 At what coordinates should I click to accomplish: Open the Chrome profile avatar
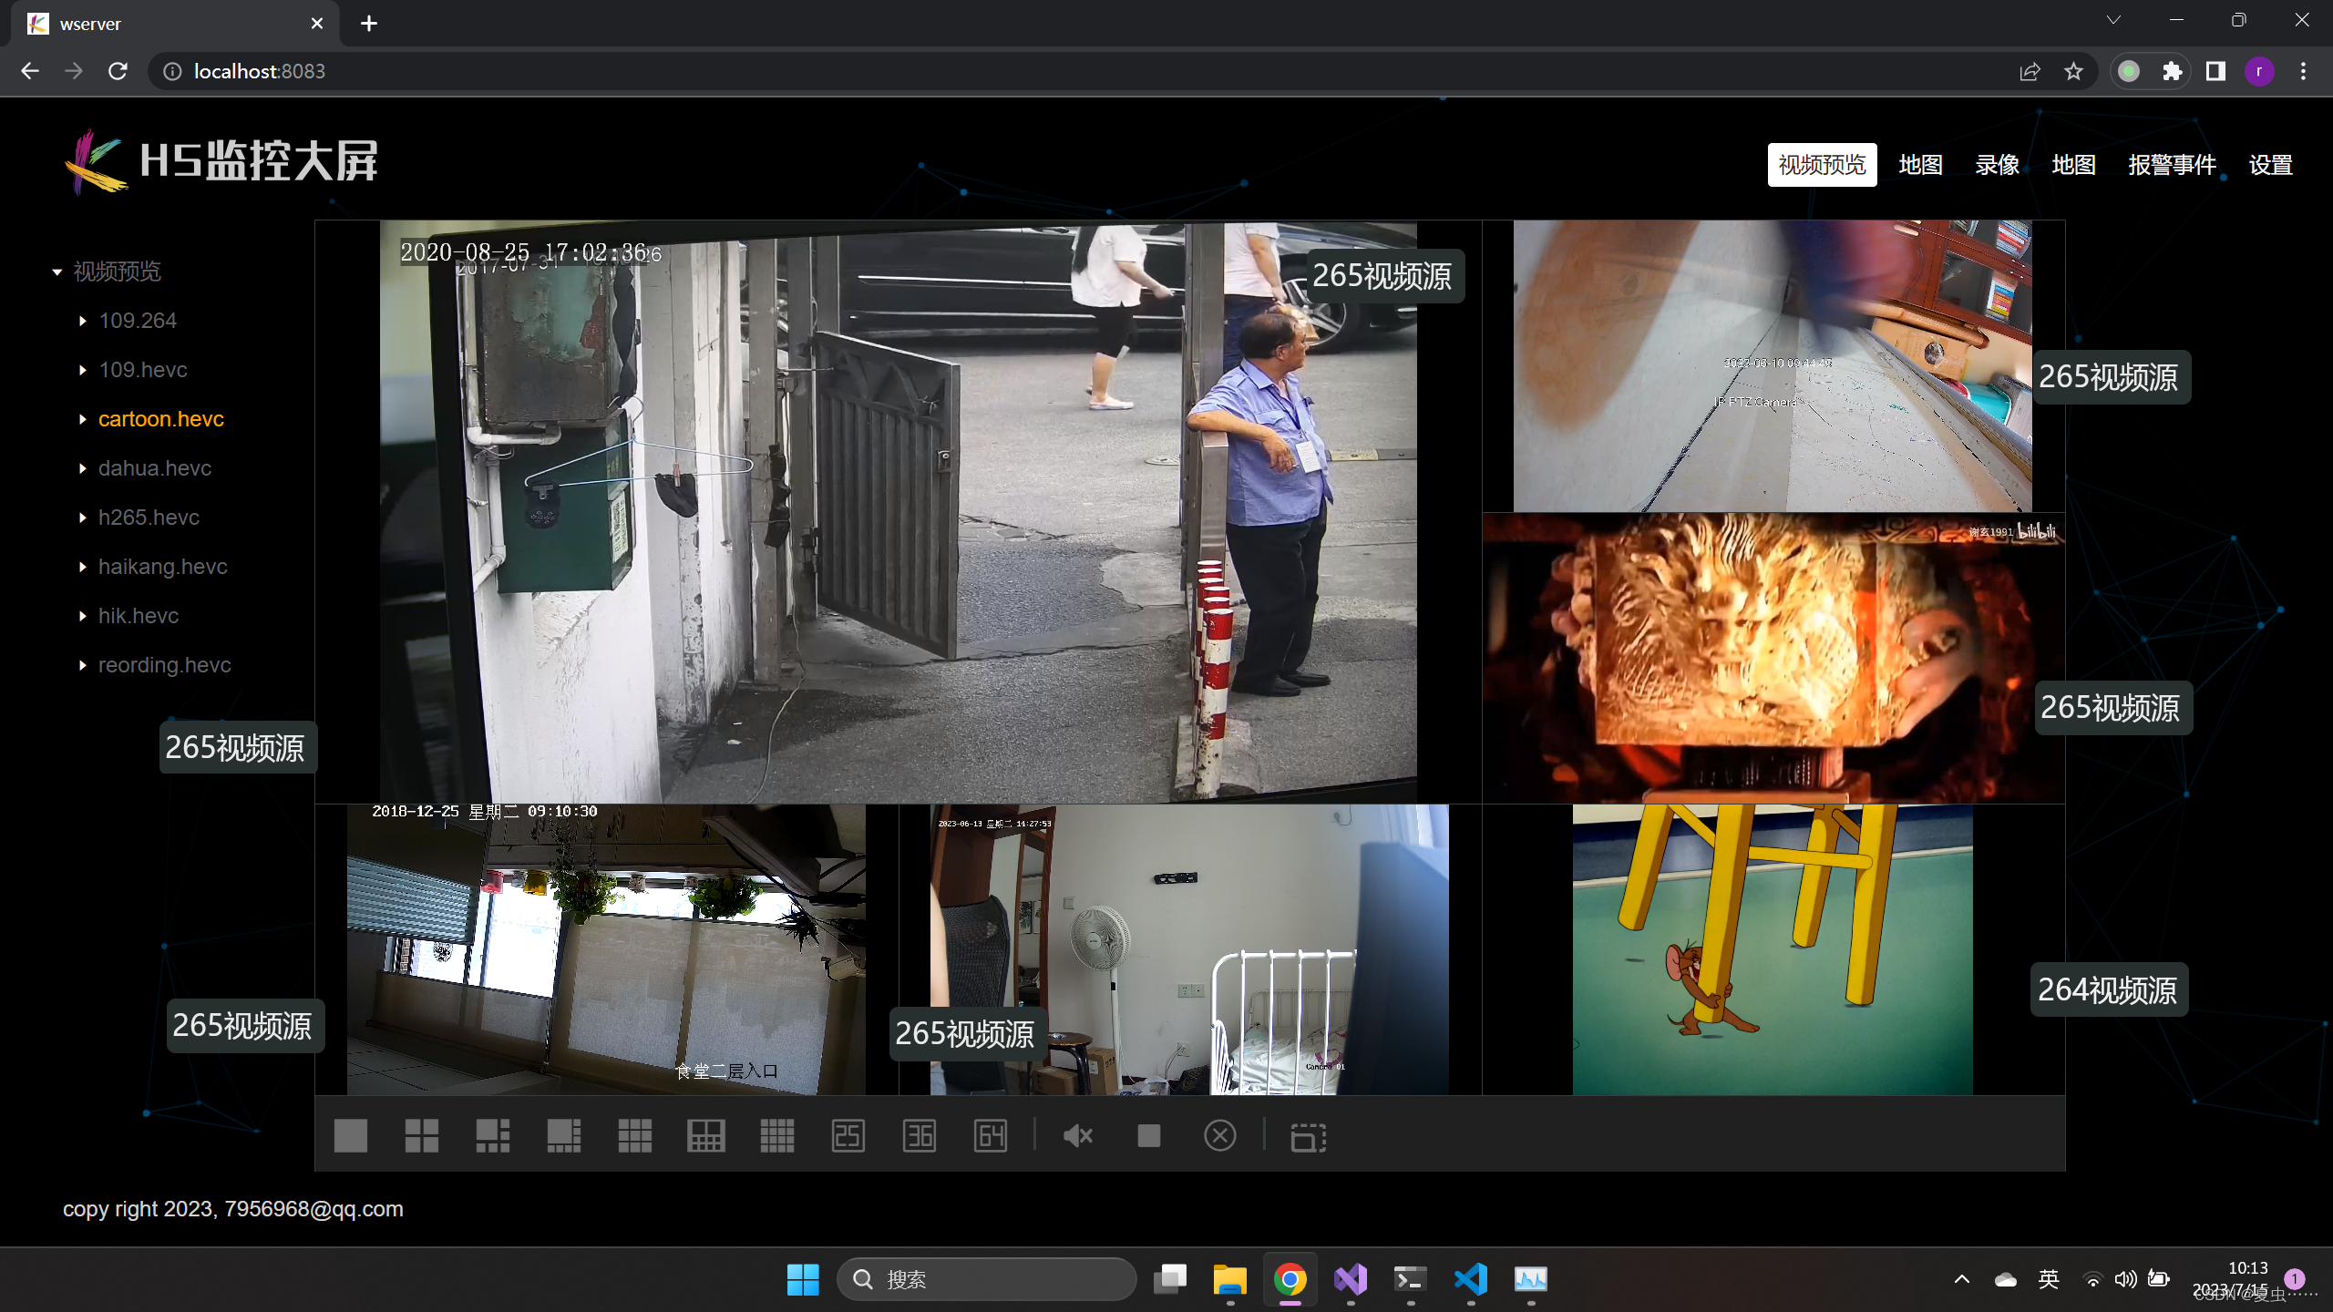[2259, 71]
